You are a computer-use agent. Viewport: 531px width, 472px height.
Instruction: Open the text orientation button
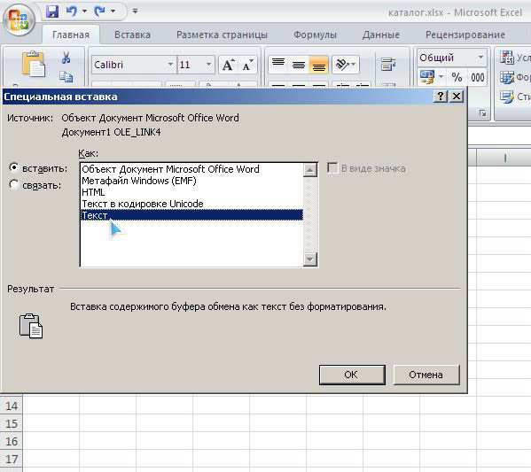(346, 65)
